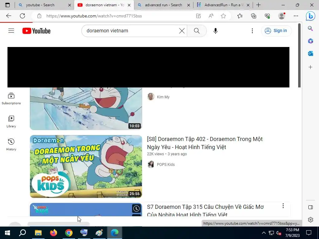Start voice search with microphone icon

point(216,31)
